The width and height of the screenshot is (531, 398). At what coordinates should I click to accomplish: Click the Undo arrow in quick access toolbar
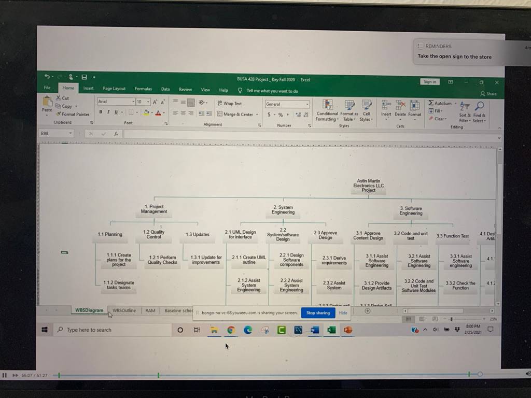coord(47,77)
